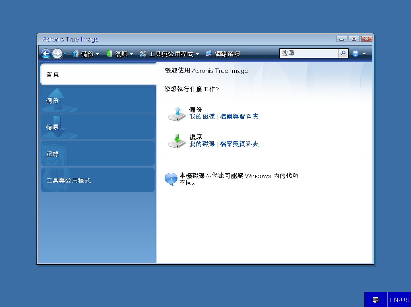Click the blue info bubble icon
Image resolution: width=411 pixels, height=307 pixels.
171,179
